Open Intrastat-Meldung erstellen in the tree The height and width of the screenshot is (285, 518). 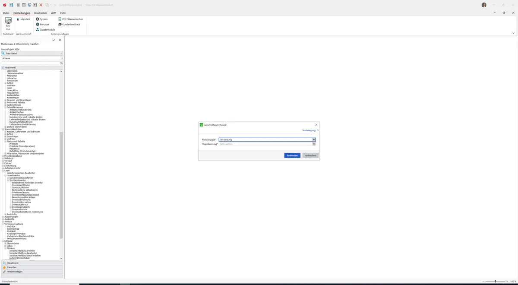pos(22,250)
